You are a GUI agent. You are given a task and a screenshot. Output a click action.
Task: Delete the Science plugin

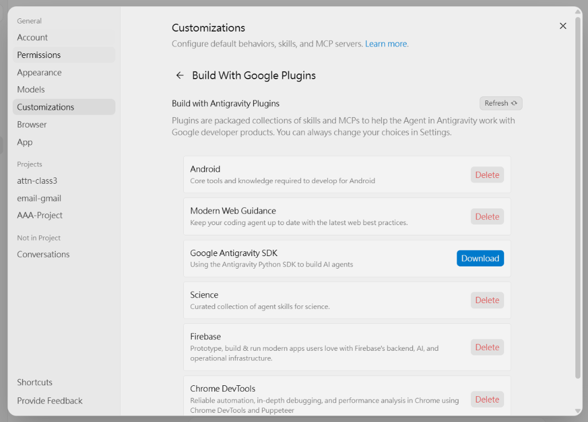click(x=487, y=300)
